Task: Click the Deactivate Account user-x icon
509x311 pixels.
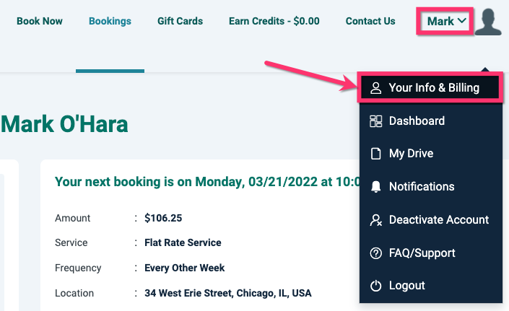Action: (375, 220)
